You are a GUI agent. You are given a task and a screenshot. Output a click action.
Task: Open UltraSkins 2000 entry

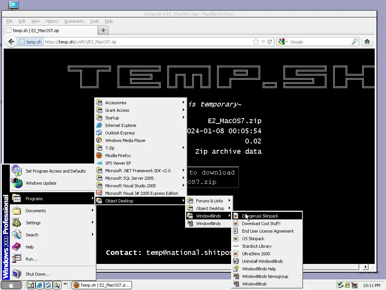pyautogui.click(x=267, y=254)
